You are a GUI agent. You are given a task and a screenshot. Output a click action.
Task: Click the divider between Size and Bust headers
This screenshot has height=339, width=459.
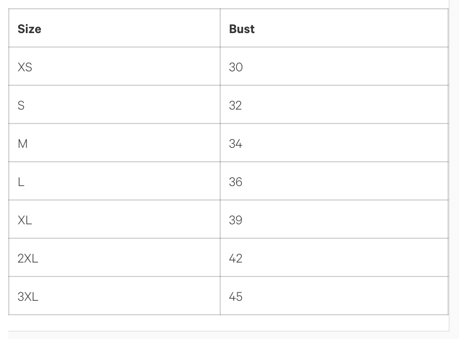click(x=220, y=28)
